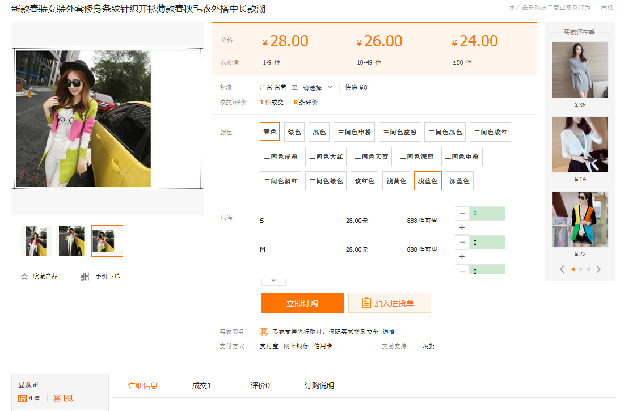
Task: Select the 绿色 color option
Action: [x=294, y=132]
